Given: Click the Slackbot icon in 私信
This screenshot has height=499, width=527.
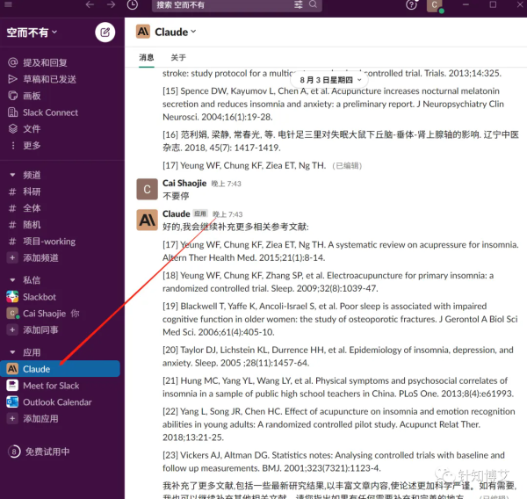Looking at the screenshot, I should [x=12, y=297].
